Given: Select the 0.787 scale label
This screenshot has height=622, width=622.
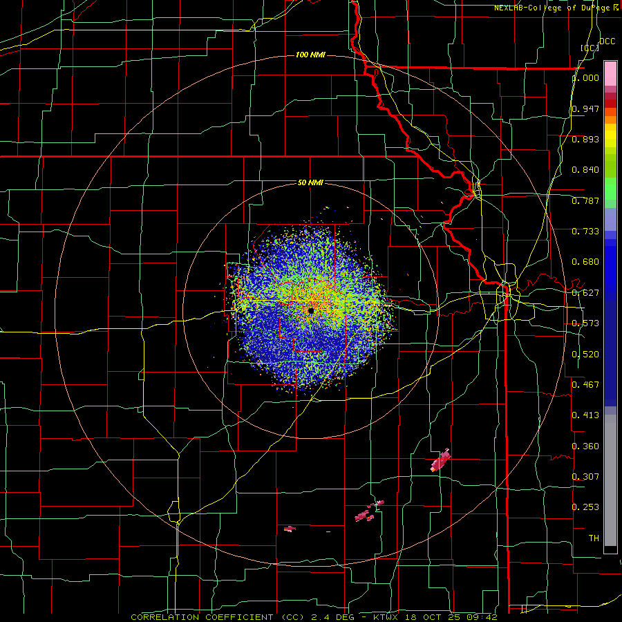Looking at the screenshot, I should pyautogui.click(x=585, y=200).
